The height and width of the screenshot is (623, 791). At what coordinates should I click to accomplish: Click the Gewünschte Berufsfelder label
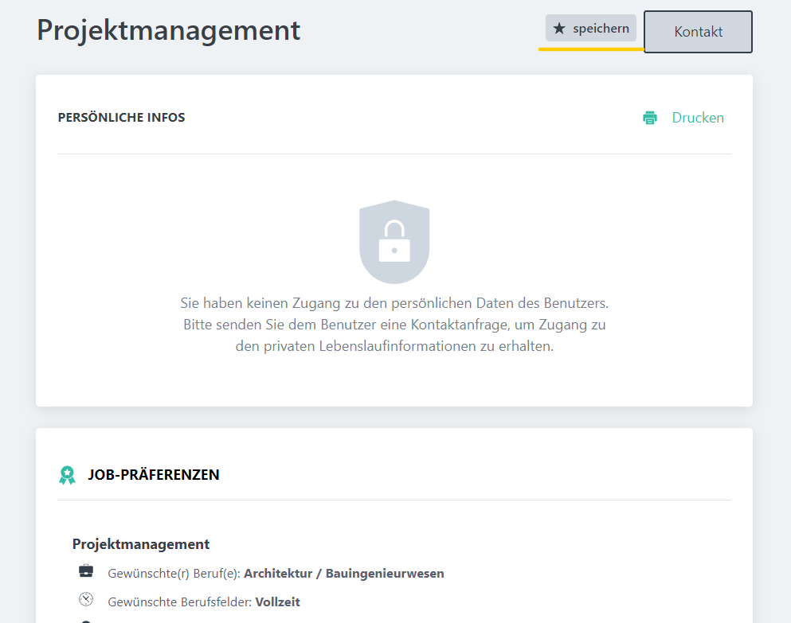[x=179, y=602]
